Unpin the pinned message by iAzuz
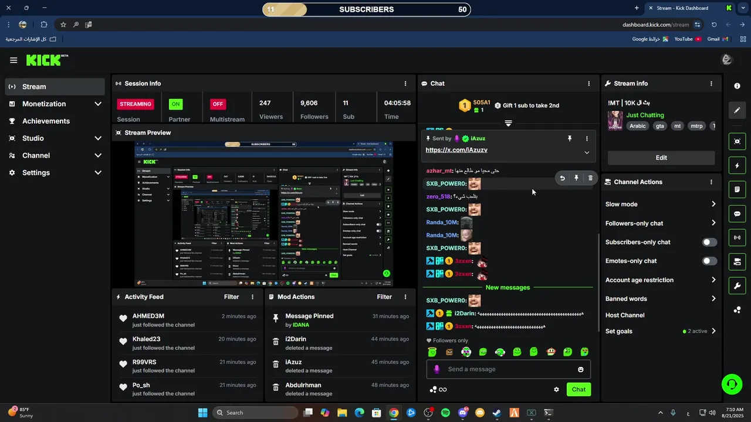This screenshot has height=422, width=751. 569,139
